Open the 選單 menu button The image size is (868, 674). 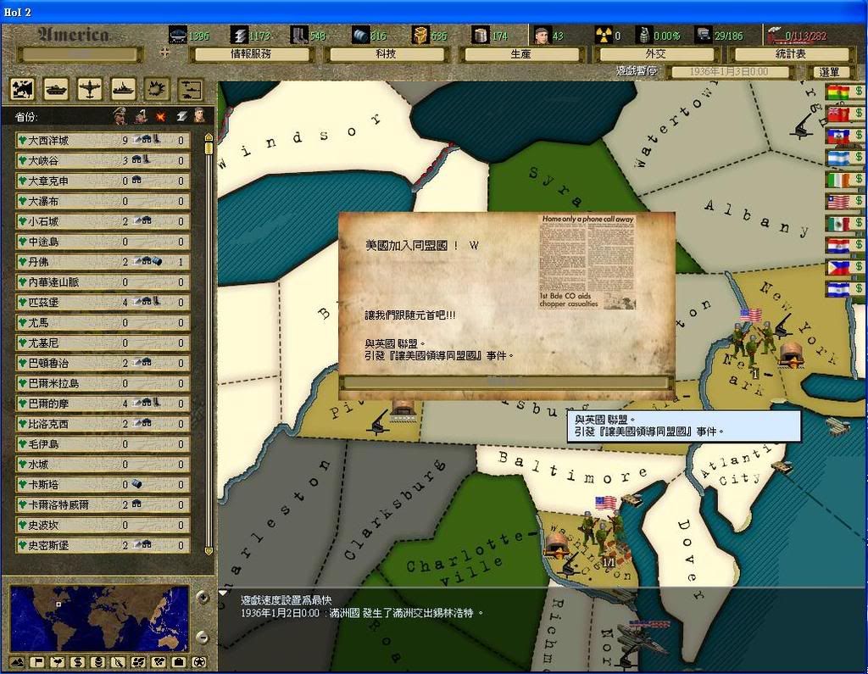pos(831,73)
